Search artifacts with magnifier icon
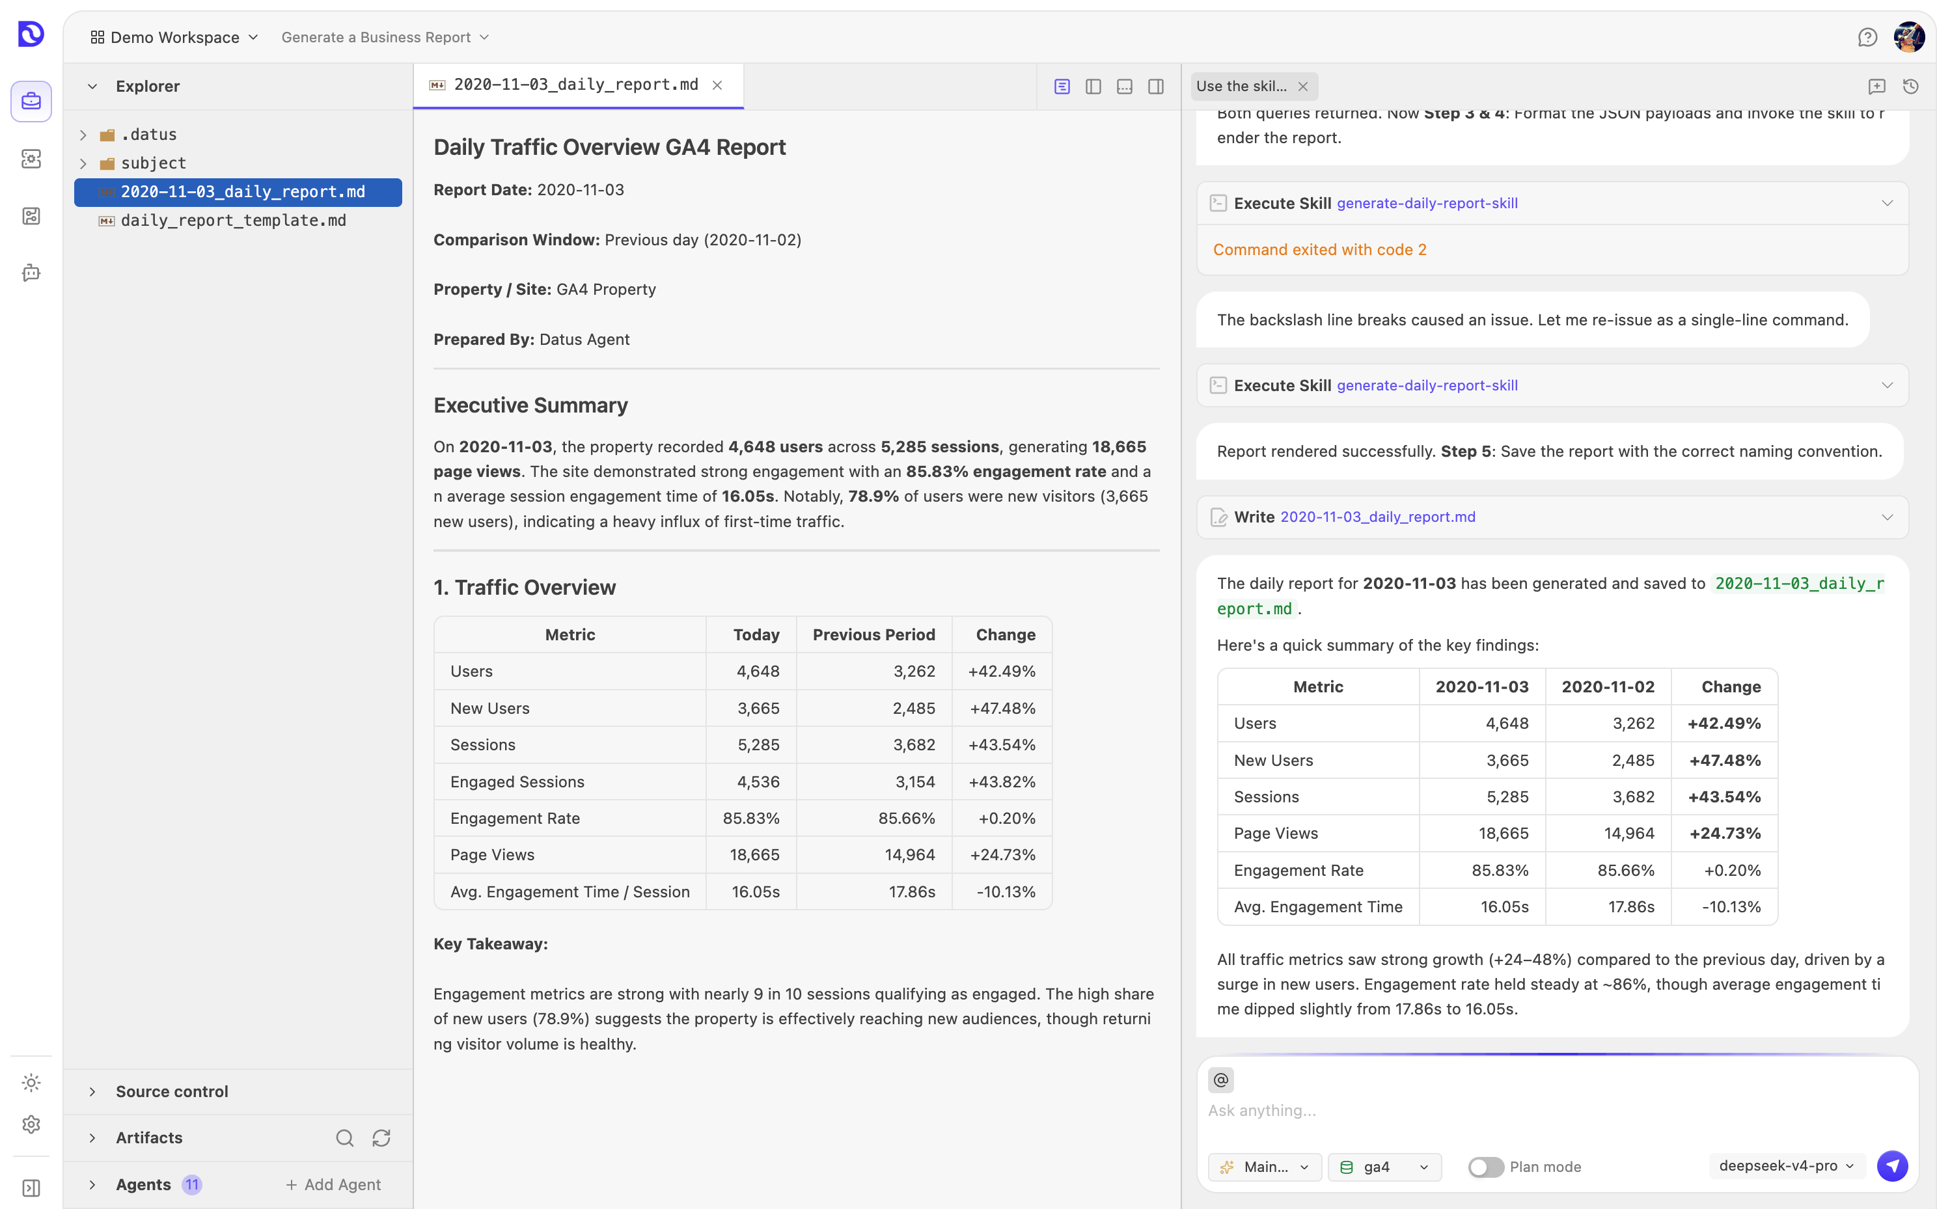 [345, 1138]
